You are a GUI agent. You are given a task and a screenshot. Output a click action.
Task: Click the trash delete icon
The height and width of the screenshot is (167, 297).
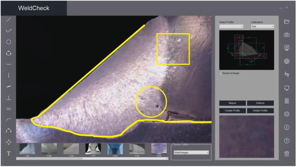point(287,154)
